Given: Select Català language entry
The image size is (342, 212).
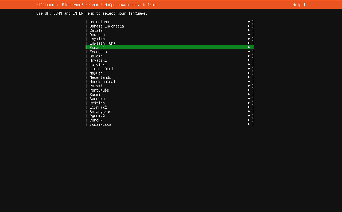Looking at the screenshot, I should coord(170,30).
